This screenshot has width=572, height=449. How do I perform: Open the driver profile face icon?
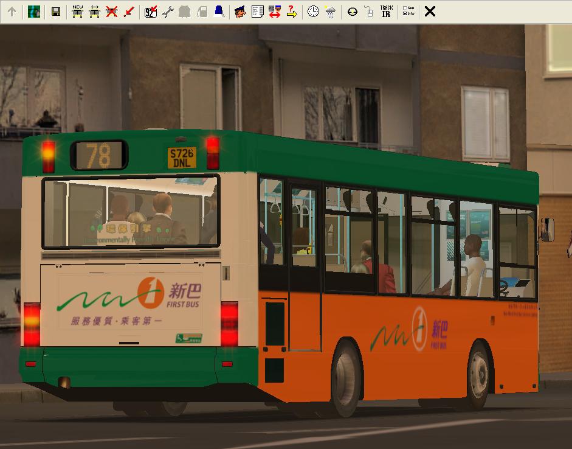tap(240, 12)
